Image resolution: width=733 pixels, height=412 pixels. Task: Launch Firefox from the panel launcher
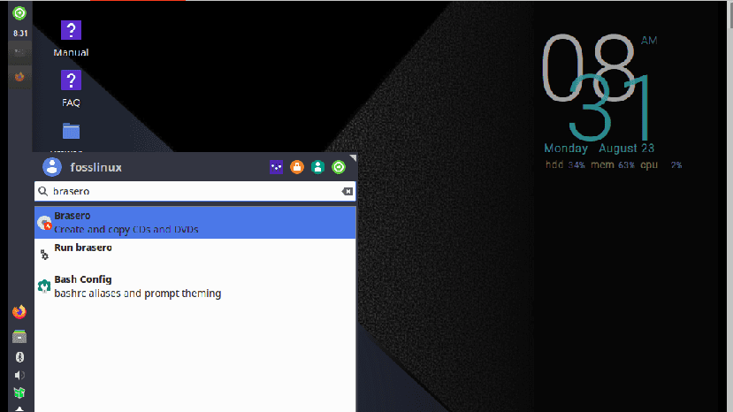(19, 312)
